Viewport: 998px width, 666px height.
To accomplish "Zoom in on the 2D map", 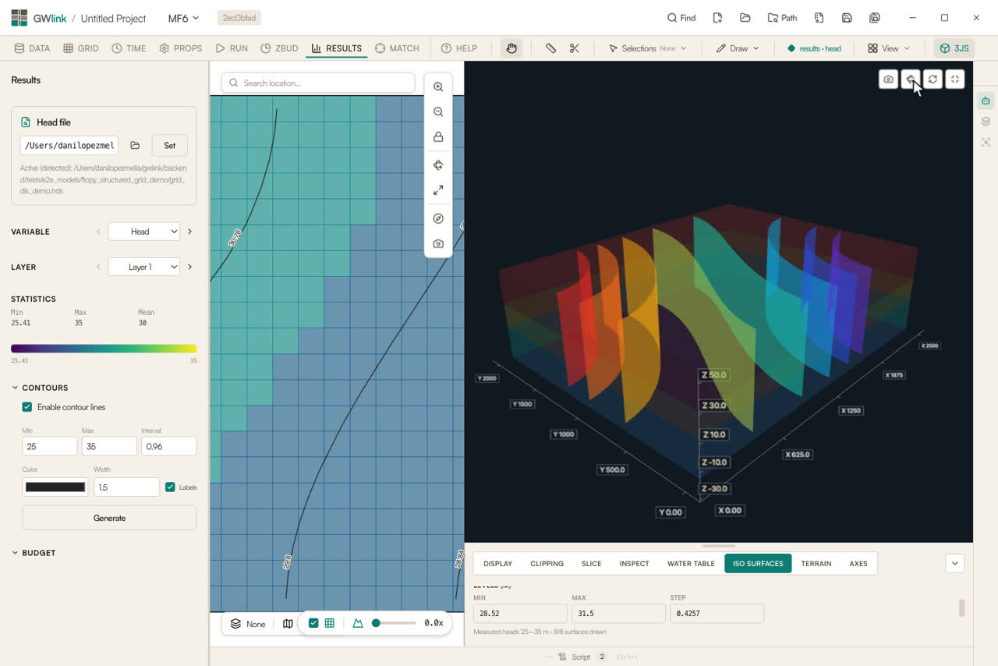I will tap(438, 87).
